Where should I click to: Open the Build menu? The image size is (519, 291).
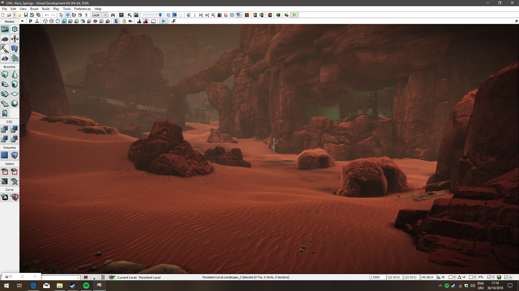[x=46, y=9]
